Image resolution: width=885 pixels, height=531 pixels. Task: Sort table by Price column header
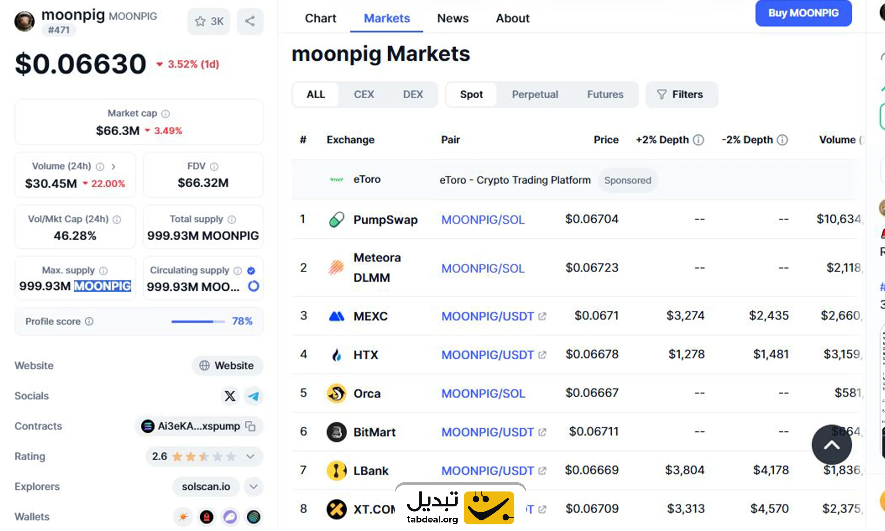(606, 140)
